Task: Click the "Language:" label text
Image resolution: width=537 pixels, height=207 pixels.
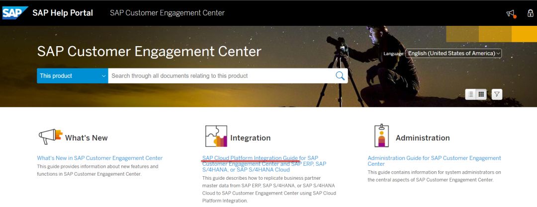Action: [394, 54]
